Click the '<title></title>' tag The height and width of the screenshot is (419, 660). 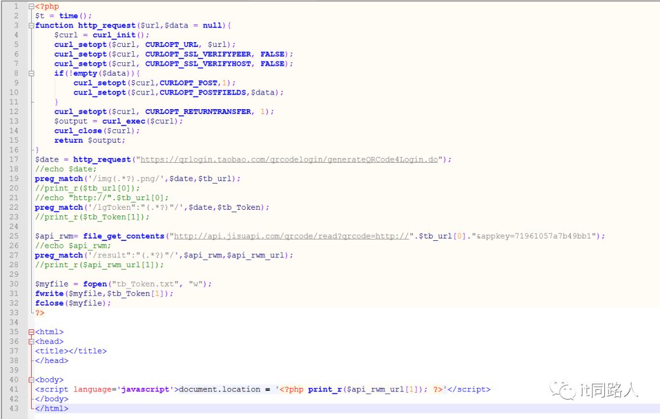point(71,351)
